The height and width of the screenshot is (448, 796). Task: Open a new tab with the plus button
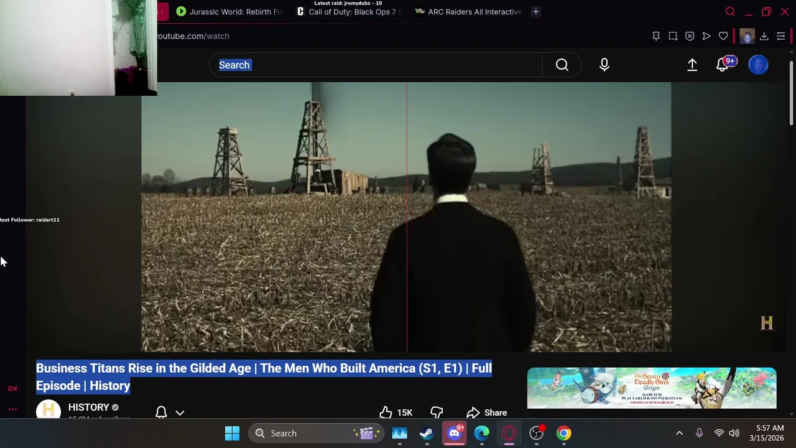coord(535,12)
